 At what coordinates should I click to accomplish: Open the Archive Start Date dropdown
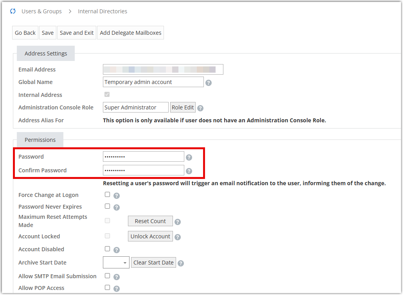pyautogui.click(x=116, y=263)
